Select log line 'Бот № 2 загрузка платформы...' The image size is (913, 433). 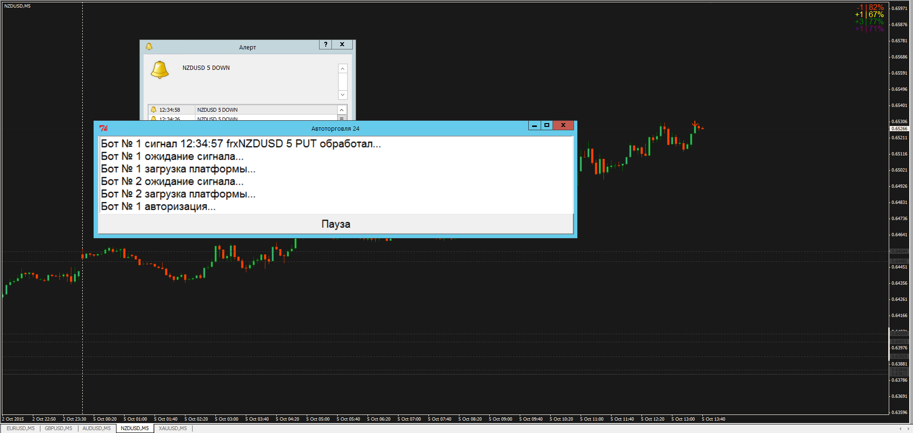(178, 194)
